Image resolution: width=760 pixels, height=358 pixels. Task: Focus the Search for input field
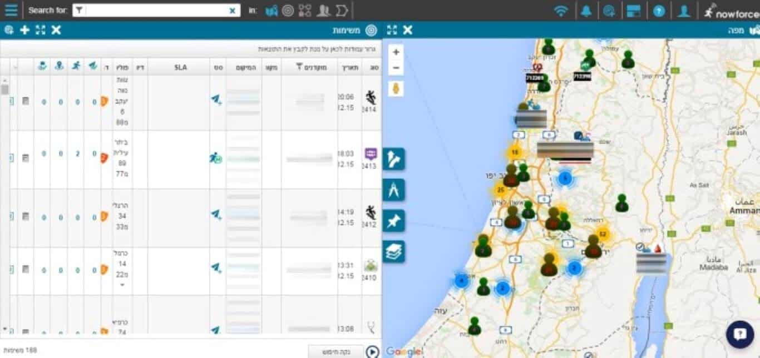pyautogui.click(x=156, y=10)
